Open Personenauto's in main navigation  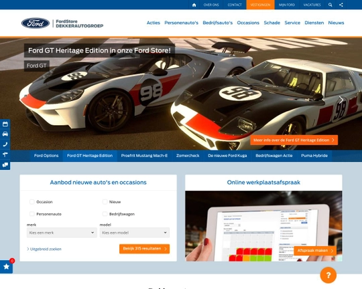181,23
